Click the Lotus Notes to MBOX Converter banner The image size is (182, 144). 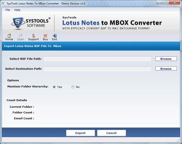click(112, 23)
